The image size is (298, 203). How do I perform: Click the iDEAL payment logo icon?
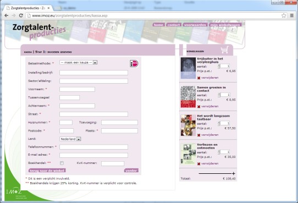click(x=134, y=63)
